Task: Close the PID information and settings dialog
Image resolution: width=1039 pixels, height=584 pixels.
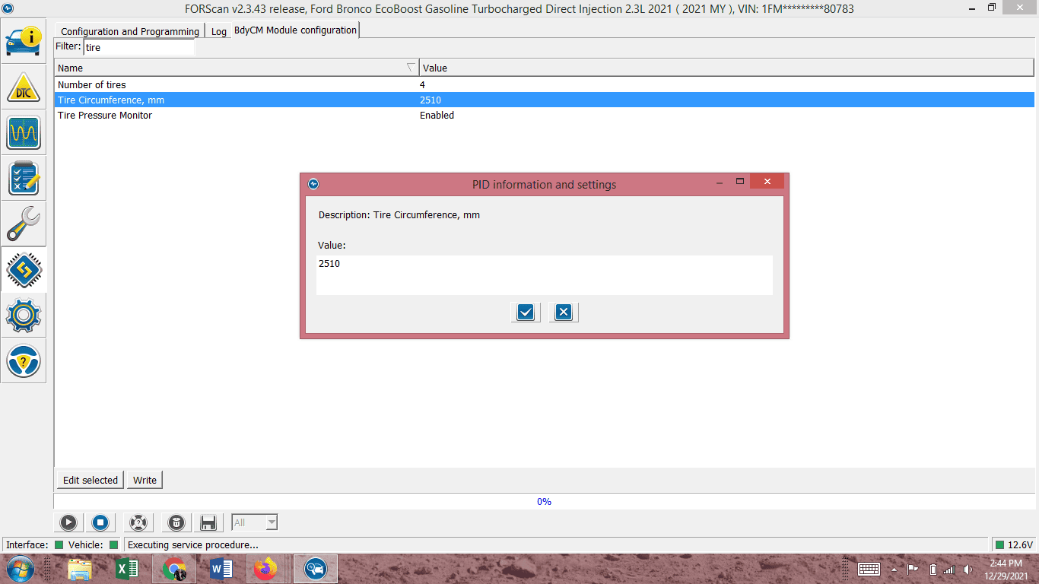Action: pyautogui.click(x=767, y=182)
